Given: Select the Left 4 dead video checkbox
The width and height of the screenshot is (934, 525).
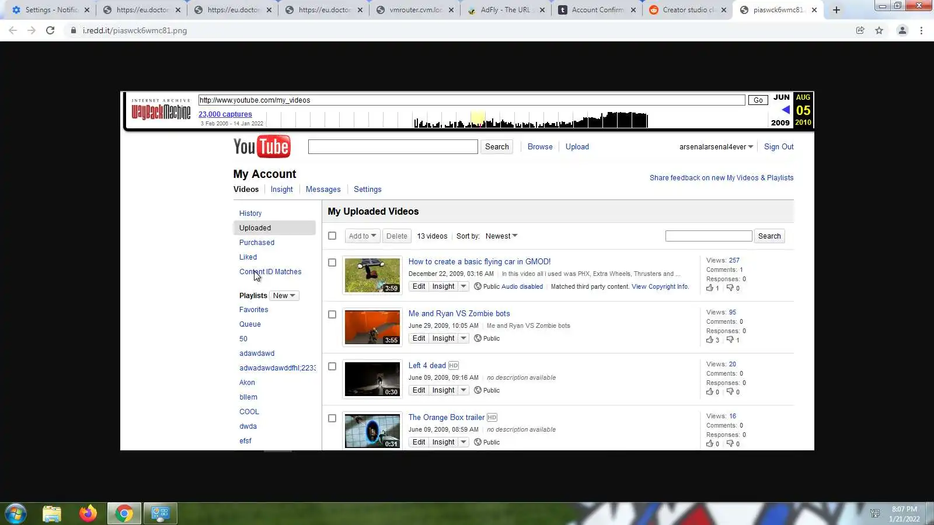Looking at the screenshot, I should tap(332, 366).
